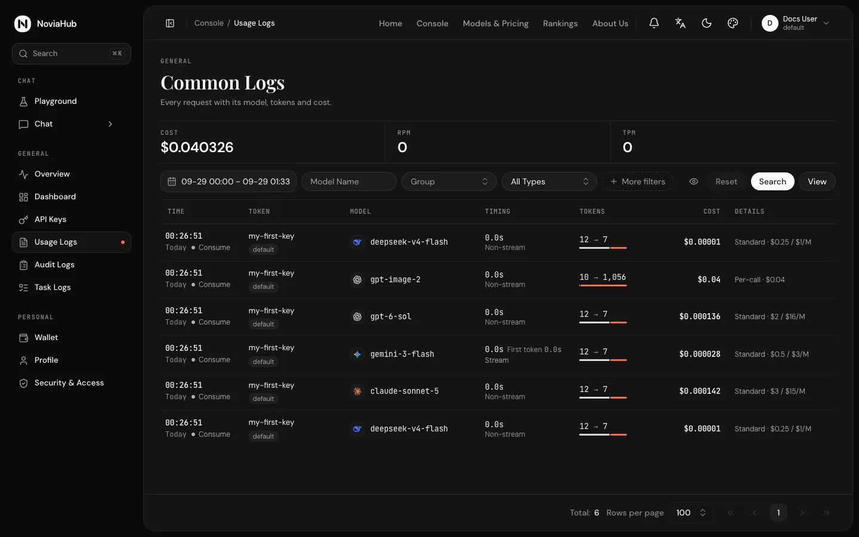Go to the next page arrow

click(802, 513)
